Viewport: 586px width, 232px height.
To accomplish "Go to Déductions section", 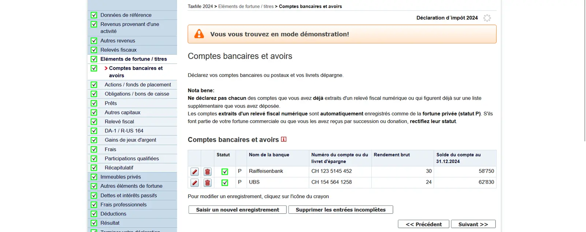I will click(113, 214).
